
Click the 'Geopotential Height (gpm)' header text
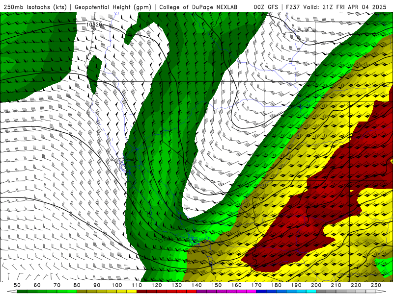click(113, 7)
